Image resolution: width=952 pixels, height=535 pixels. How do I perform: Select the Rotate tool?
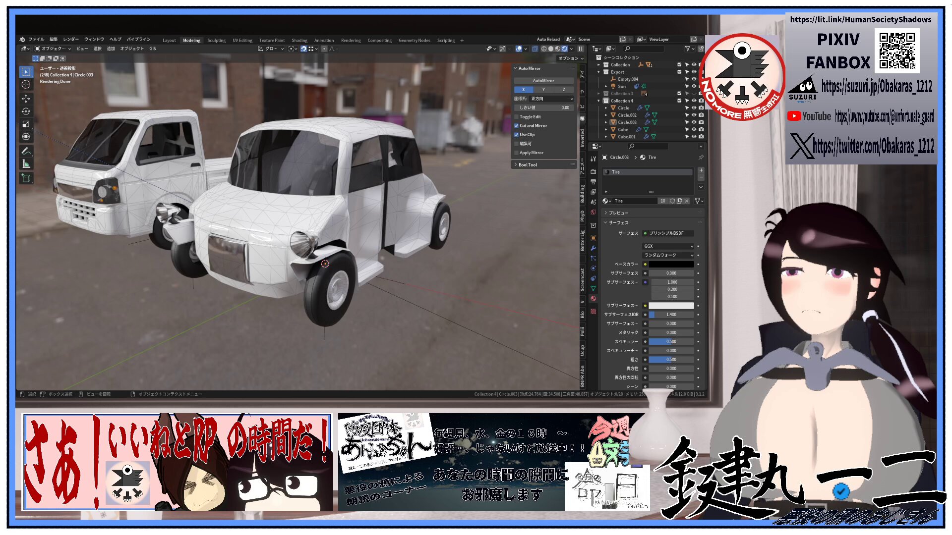pos(26,111)
